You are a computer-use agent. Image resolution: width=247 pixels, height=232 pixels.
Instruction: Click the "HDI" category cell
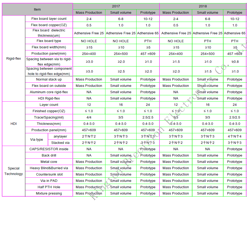point(13,124)
